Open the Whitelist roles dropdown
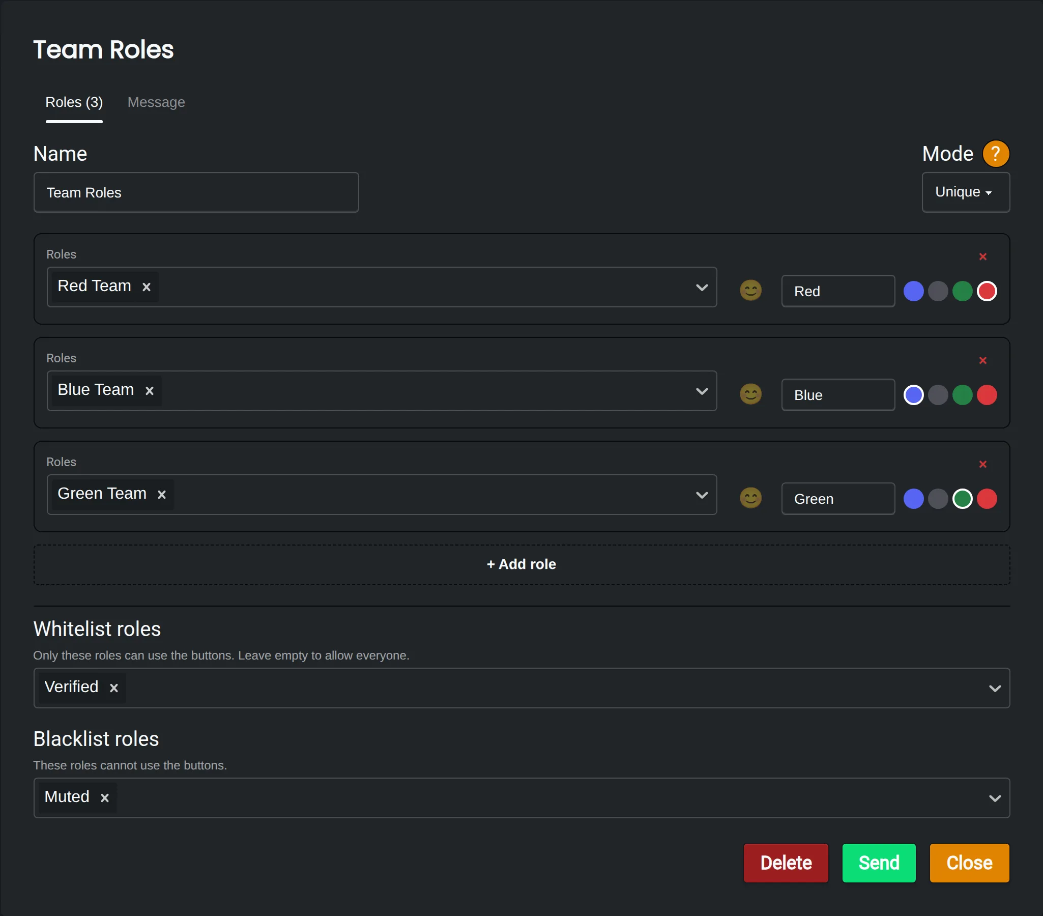The width and height of the screenshot is (1043, 916). [x=995, y=688]
